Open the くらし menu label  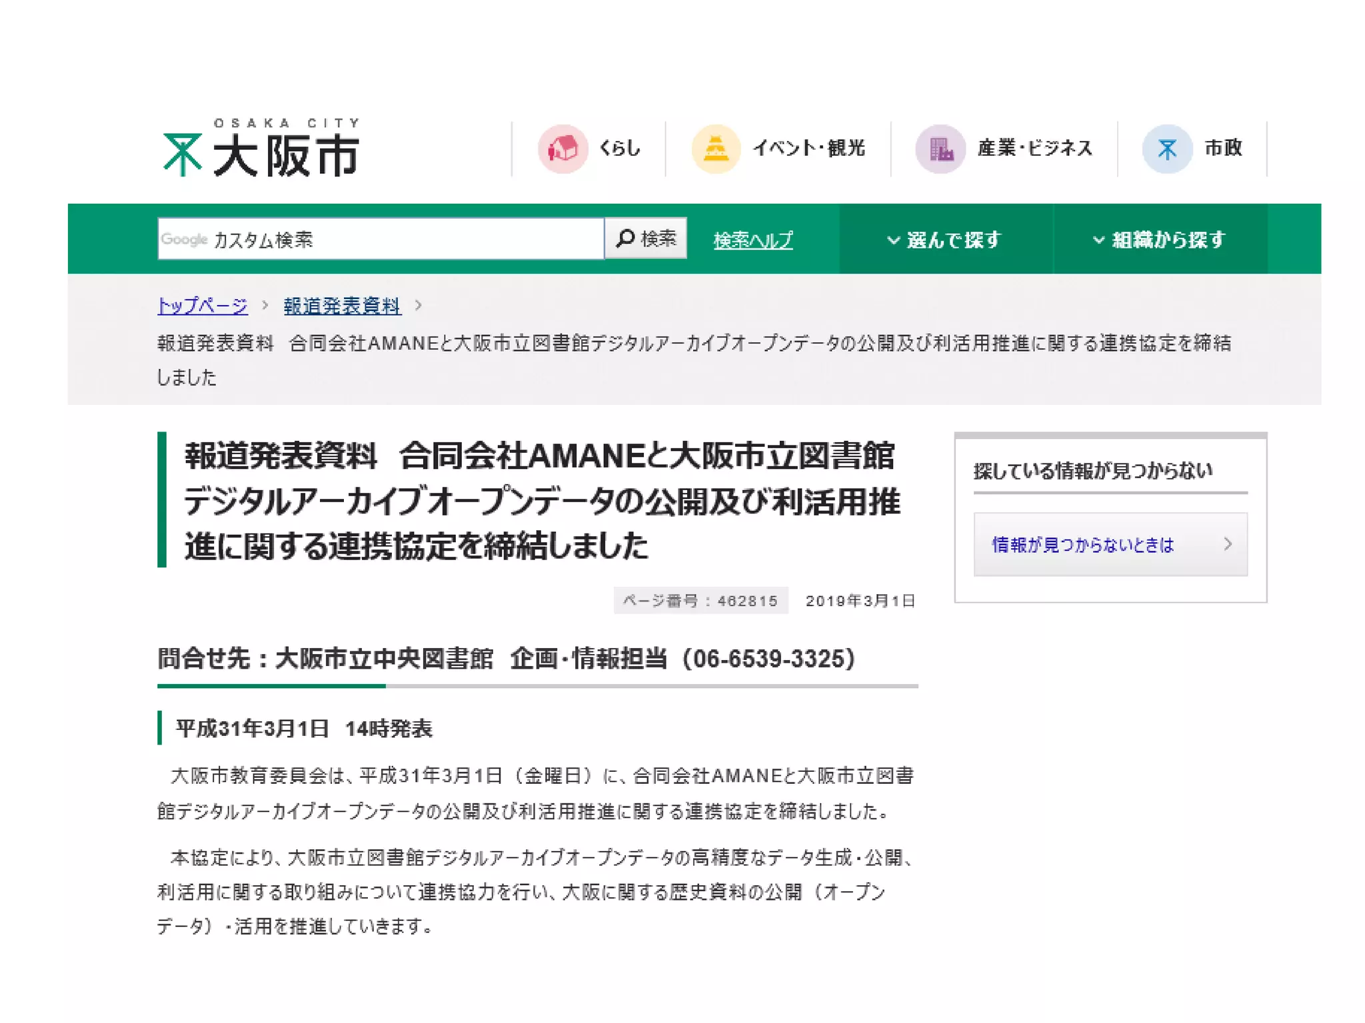620,148
